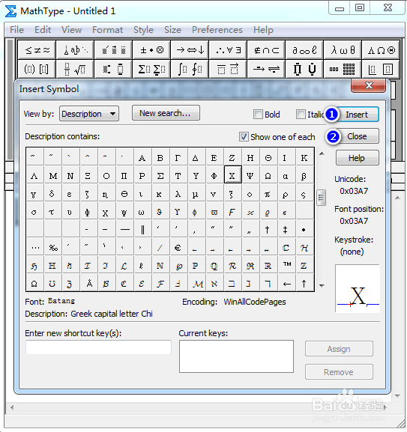Click the symbol grid scroll up arrow
Image resolution: width=407 pixels, height=432 pixels.
322,153
